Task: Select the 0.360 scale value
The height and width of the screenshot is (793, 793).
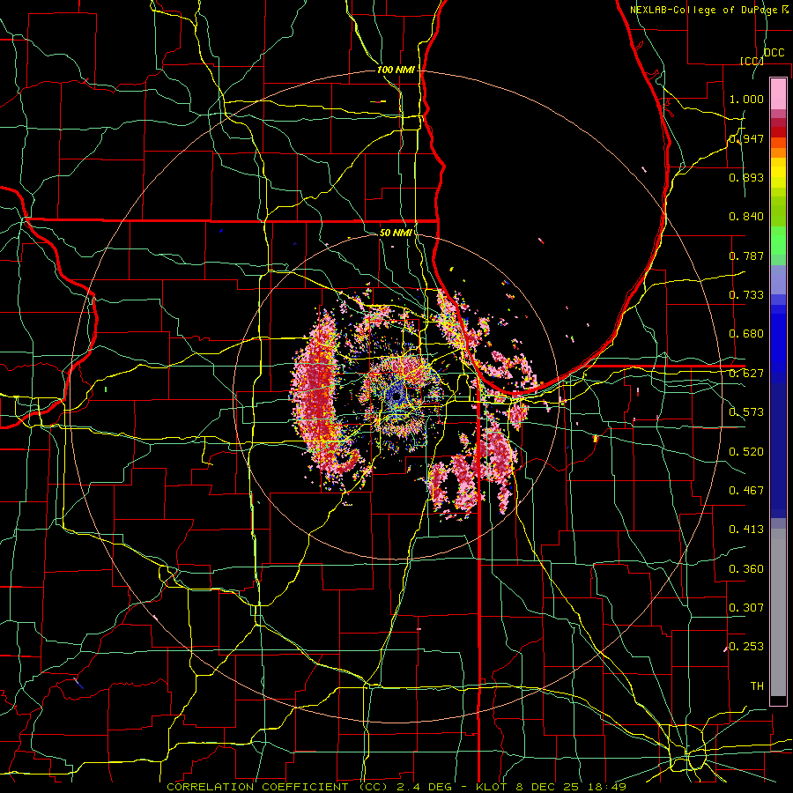Action: pyautogui.click(x=746, y=569)
